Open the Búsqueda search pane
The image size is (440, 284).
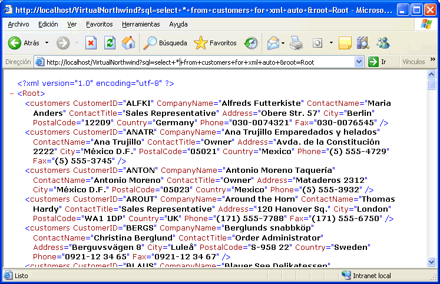click(x=165, y=43)
